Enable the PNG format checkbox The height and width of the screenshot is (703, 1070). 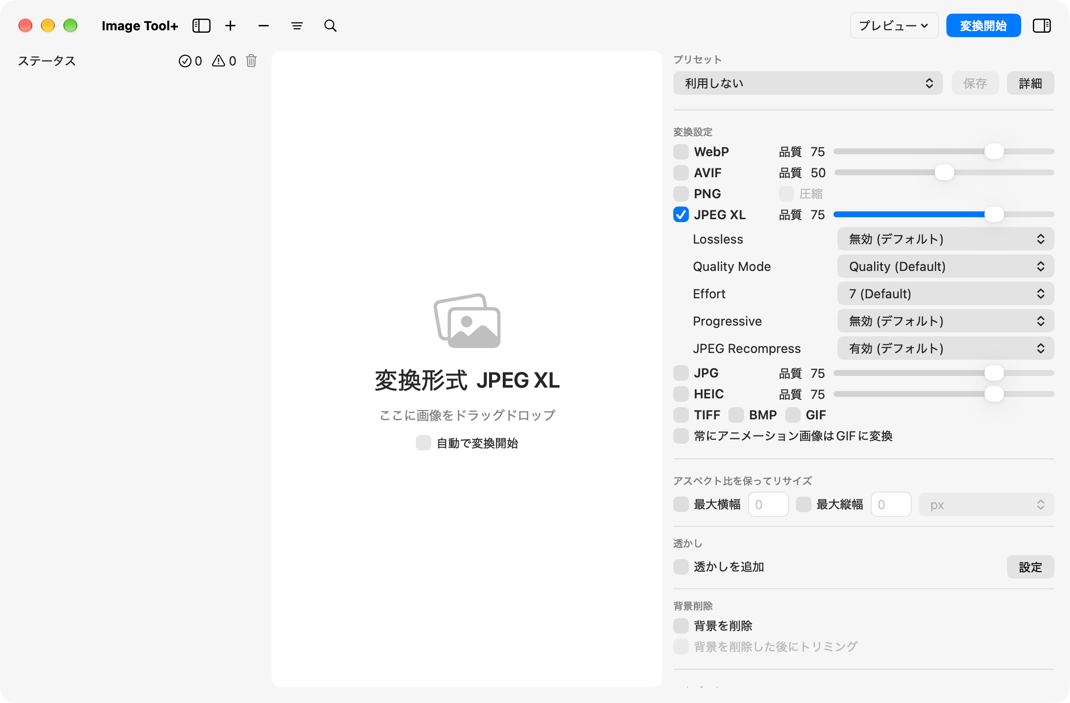click(x=681, y=194)
